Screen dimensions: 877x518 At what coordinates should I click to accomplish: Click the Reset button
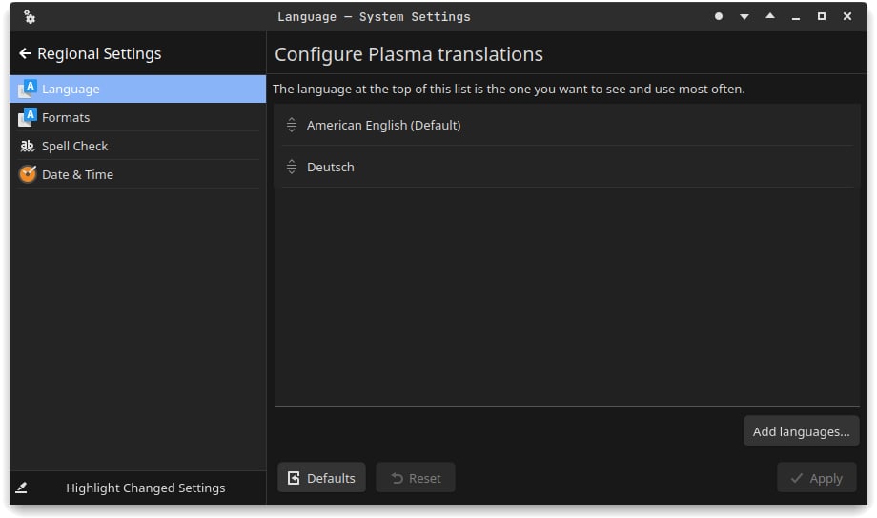click(x=416, y=478)
